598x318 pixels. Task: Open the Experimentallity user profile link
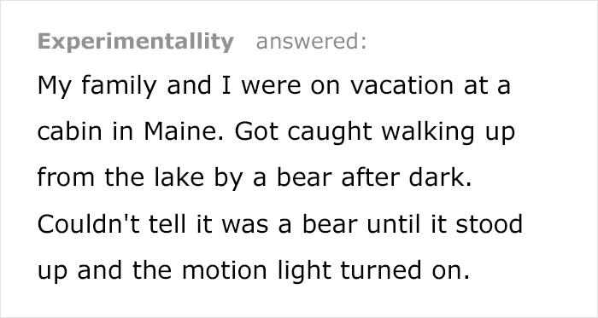pos(135,42)
